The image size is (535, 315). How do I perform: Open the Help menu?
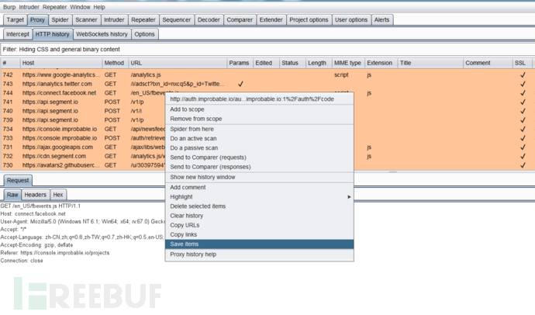(x=99, y=7)
